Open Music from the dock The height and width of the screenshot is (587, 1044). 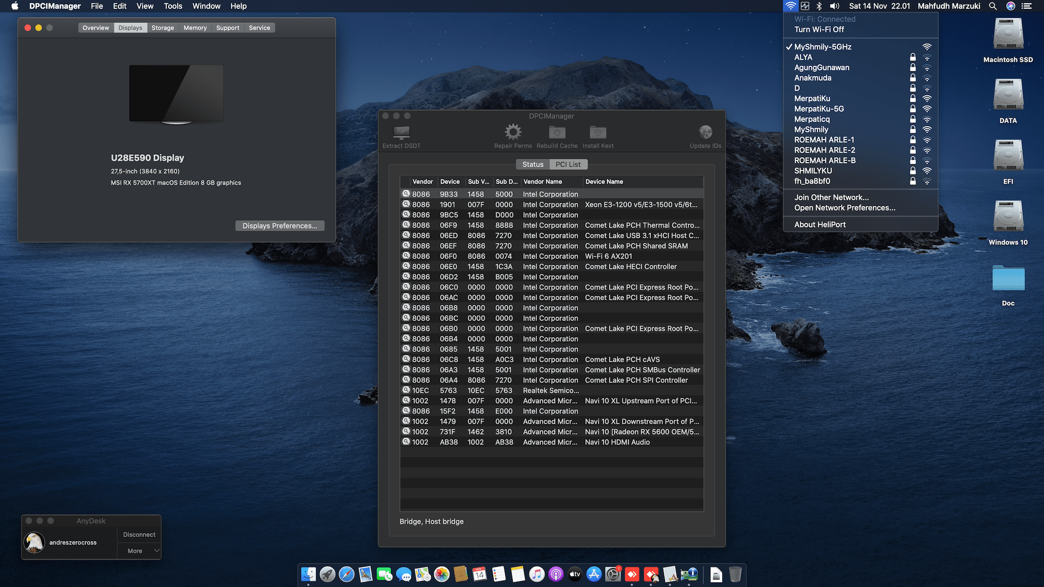click(x=537, y=574)
